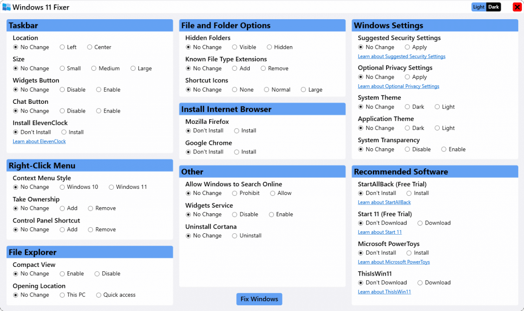Open the Learn about Microsoft PowerToys link

(393, 262)
